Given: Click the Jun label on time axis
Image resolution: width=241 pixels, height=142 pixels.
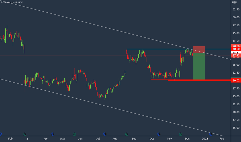Looking at the screenshot, I should pyautogui.click(x=80, y=139).
